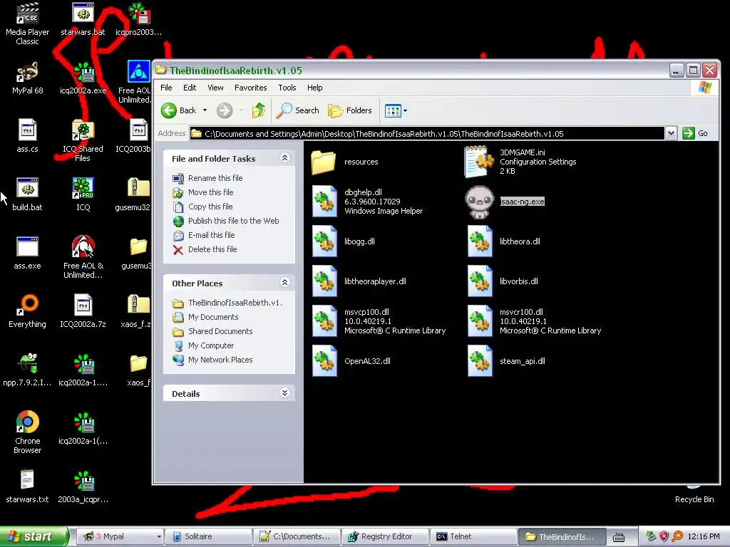Select libvorbis.dll file icon
This screenshot has width=730, height=547.
(x=480, y=281)
